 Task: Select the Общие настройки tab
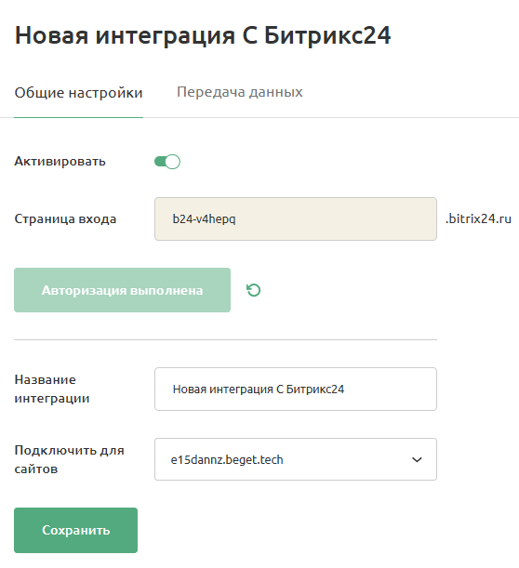tap(79, 93)
